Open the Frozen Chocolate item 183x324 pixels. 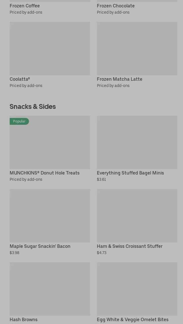116,6
